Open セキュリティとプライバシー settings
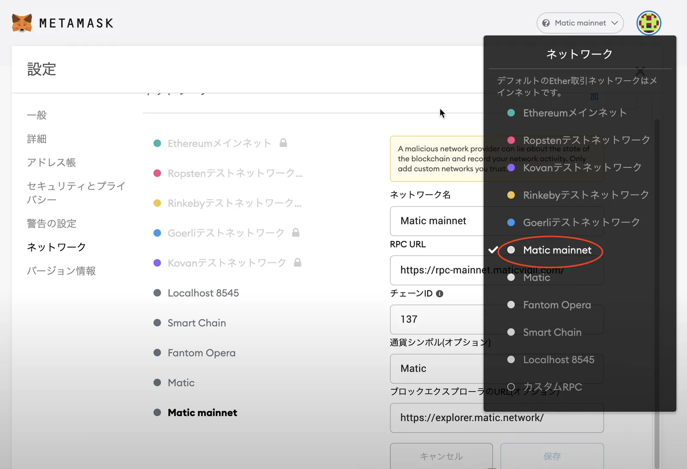Viewport: 687px width, 469px height. tap(76, 192)
